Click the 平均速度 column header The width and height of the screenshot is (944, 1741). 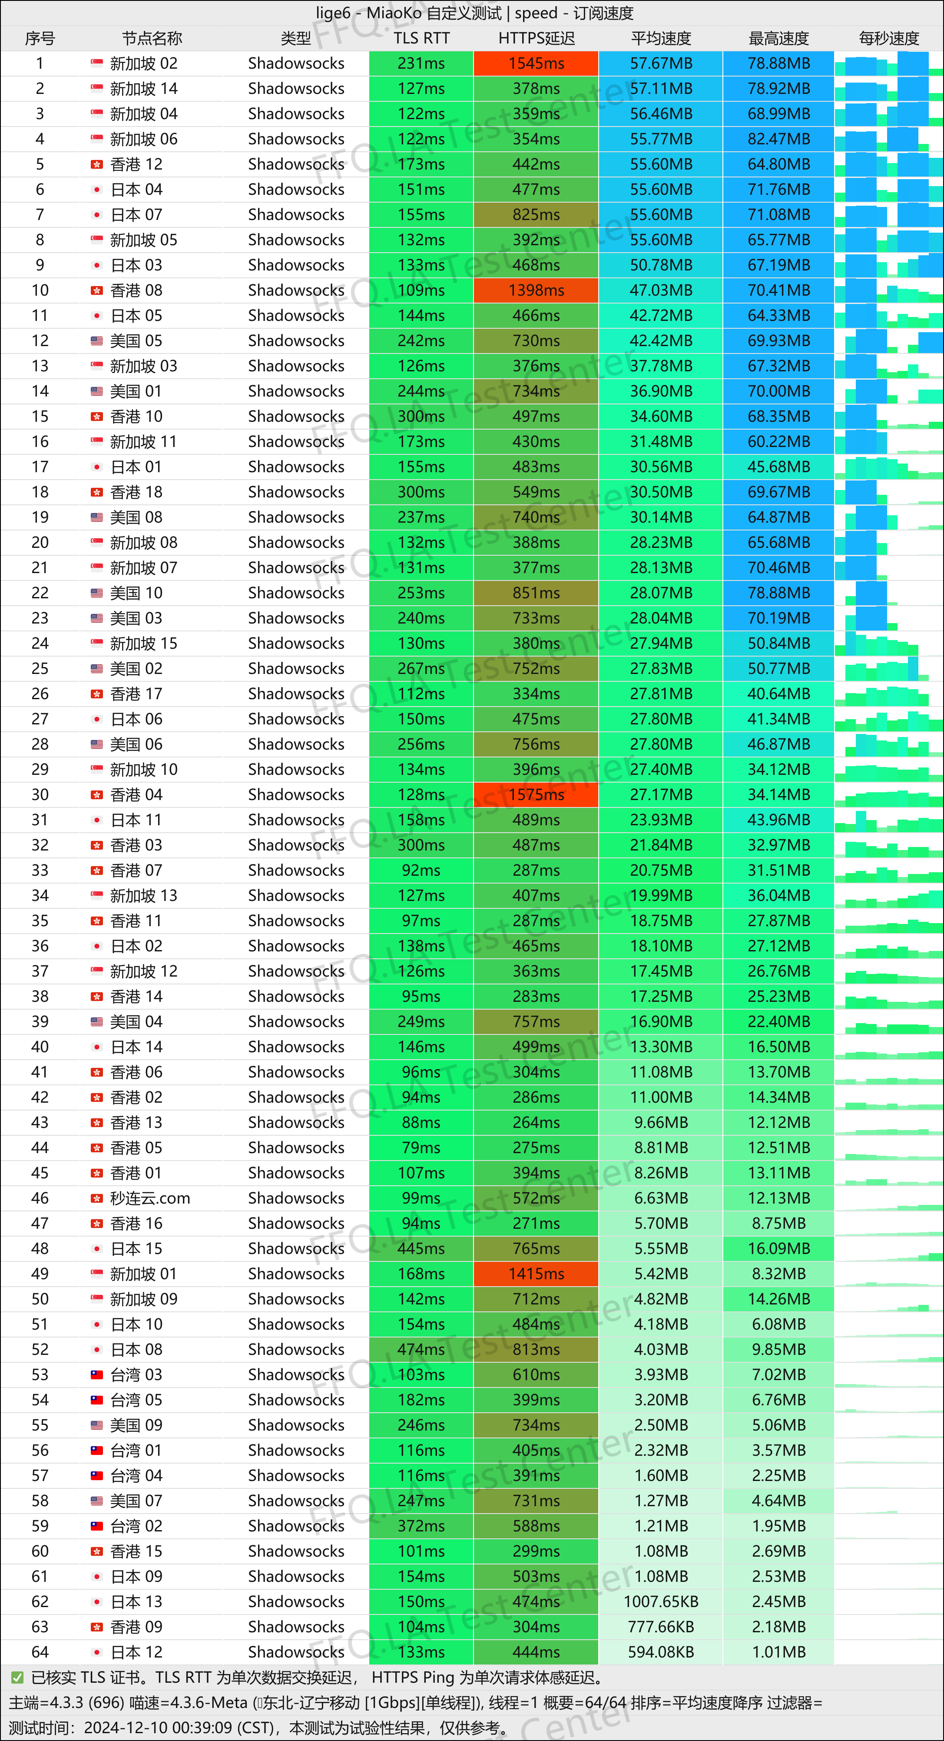pyautogui.click(x=661, y=39)
